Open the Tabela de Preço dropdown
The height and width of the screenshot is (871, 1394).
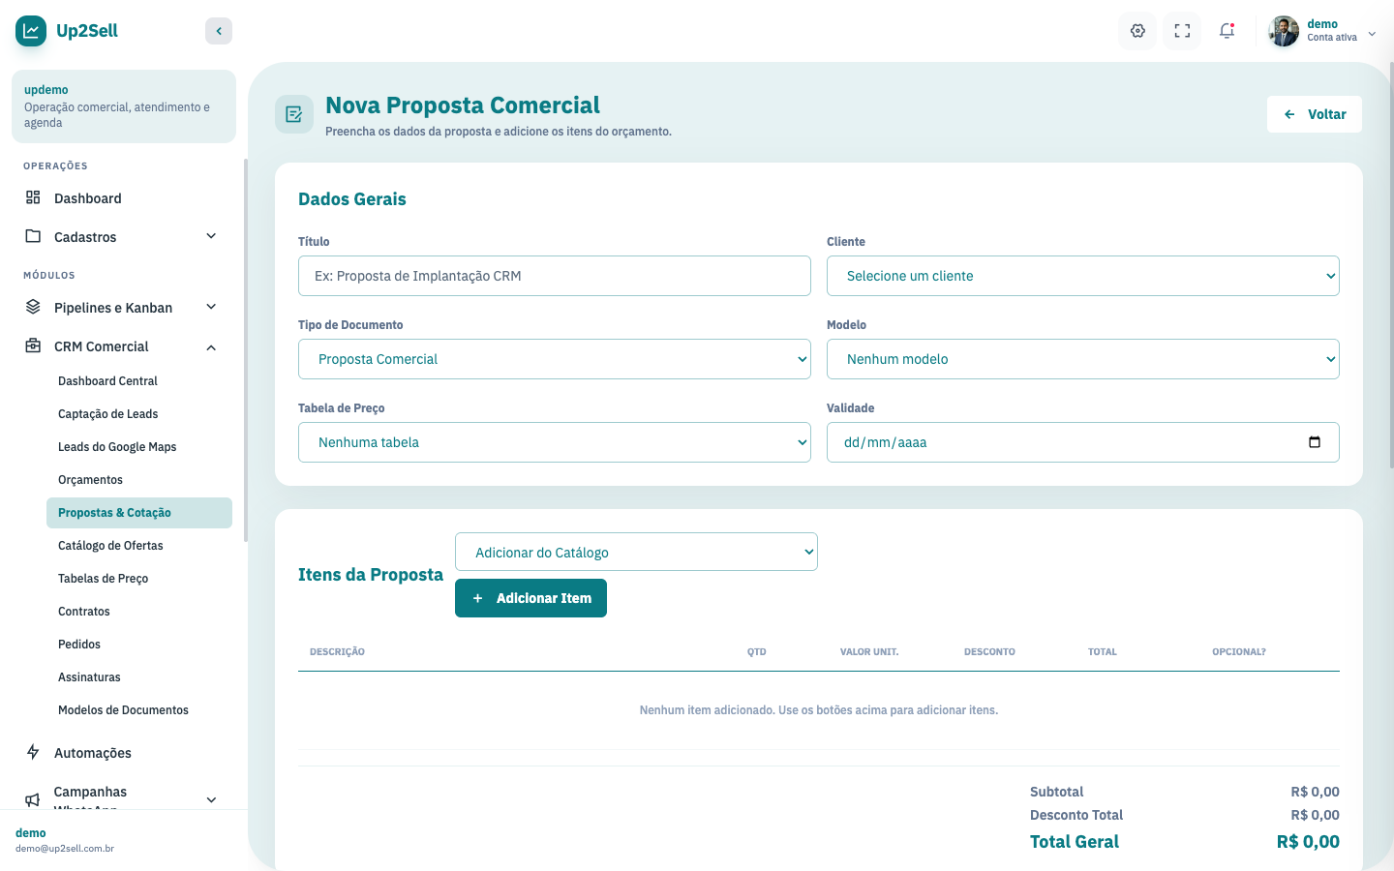[555, 442]
